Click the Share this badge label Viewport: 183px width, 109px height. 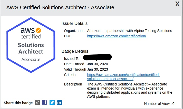[x=18, y=103]
